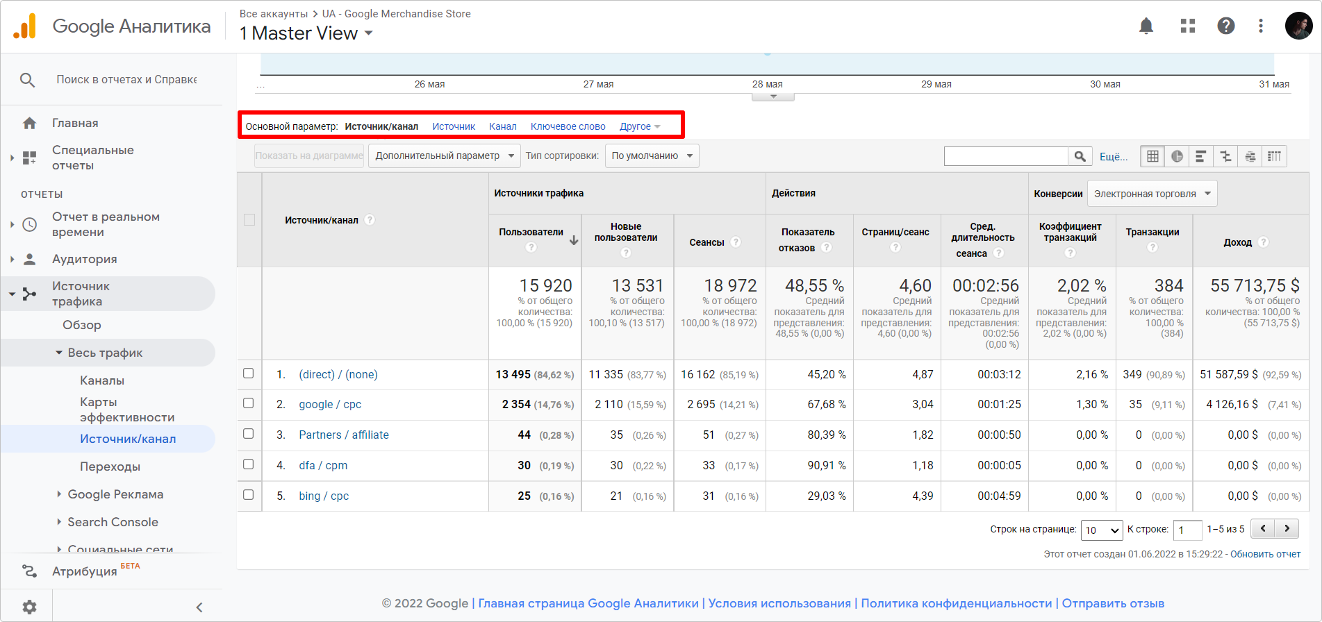Image resolution: width=1322 pixels, height=622 pixels.
Task: Open Карты эффективности in sidebar
Action: pyautogui.click(x=127, y=410)
